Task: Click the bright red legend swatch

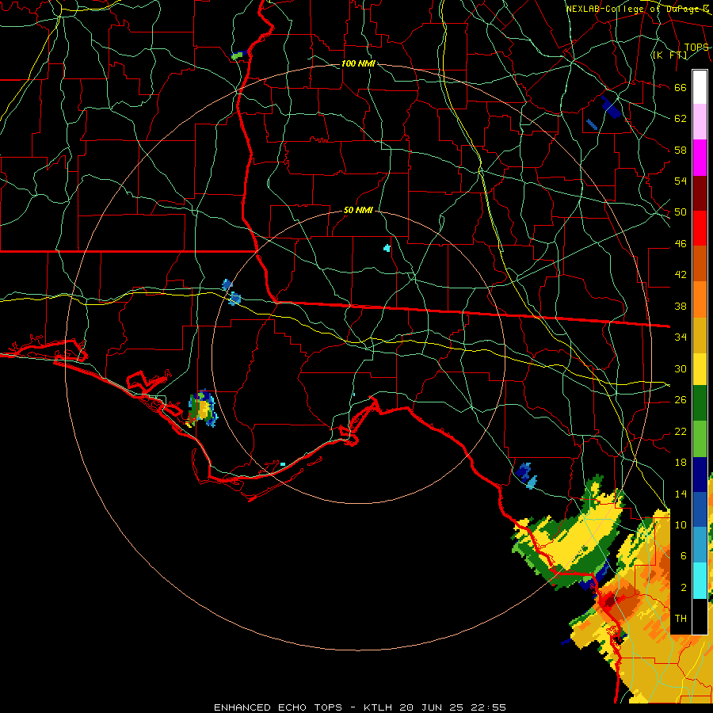Action: coord(700,228)
